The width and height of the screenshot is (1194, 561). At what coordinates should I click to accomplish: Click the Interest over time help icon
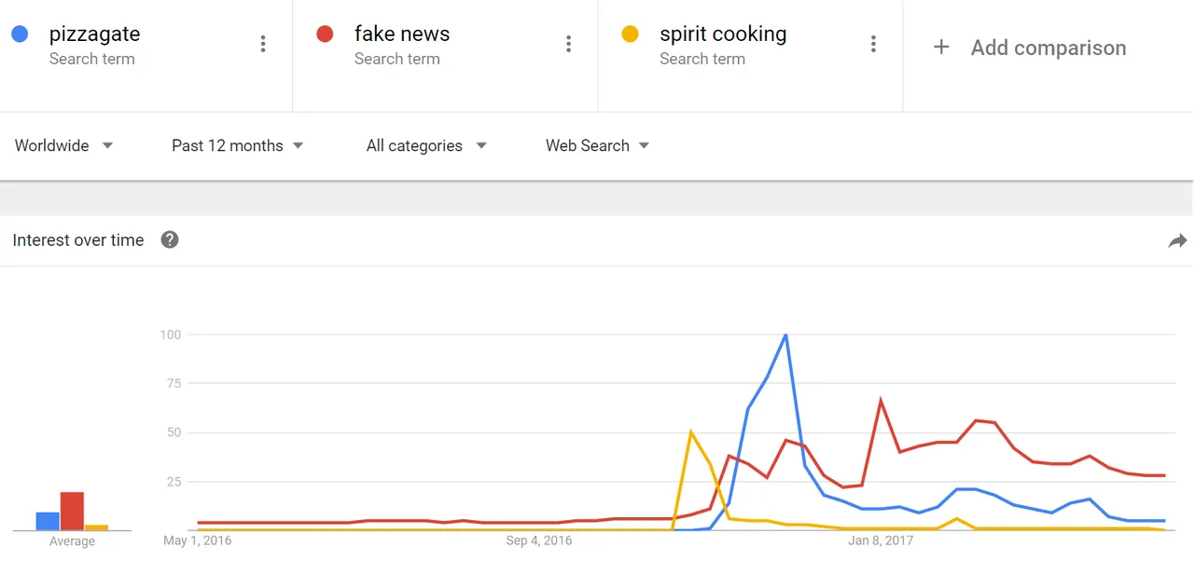click(170, 239)
